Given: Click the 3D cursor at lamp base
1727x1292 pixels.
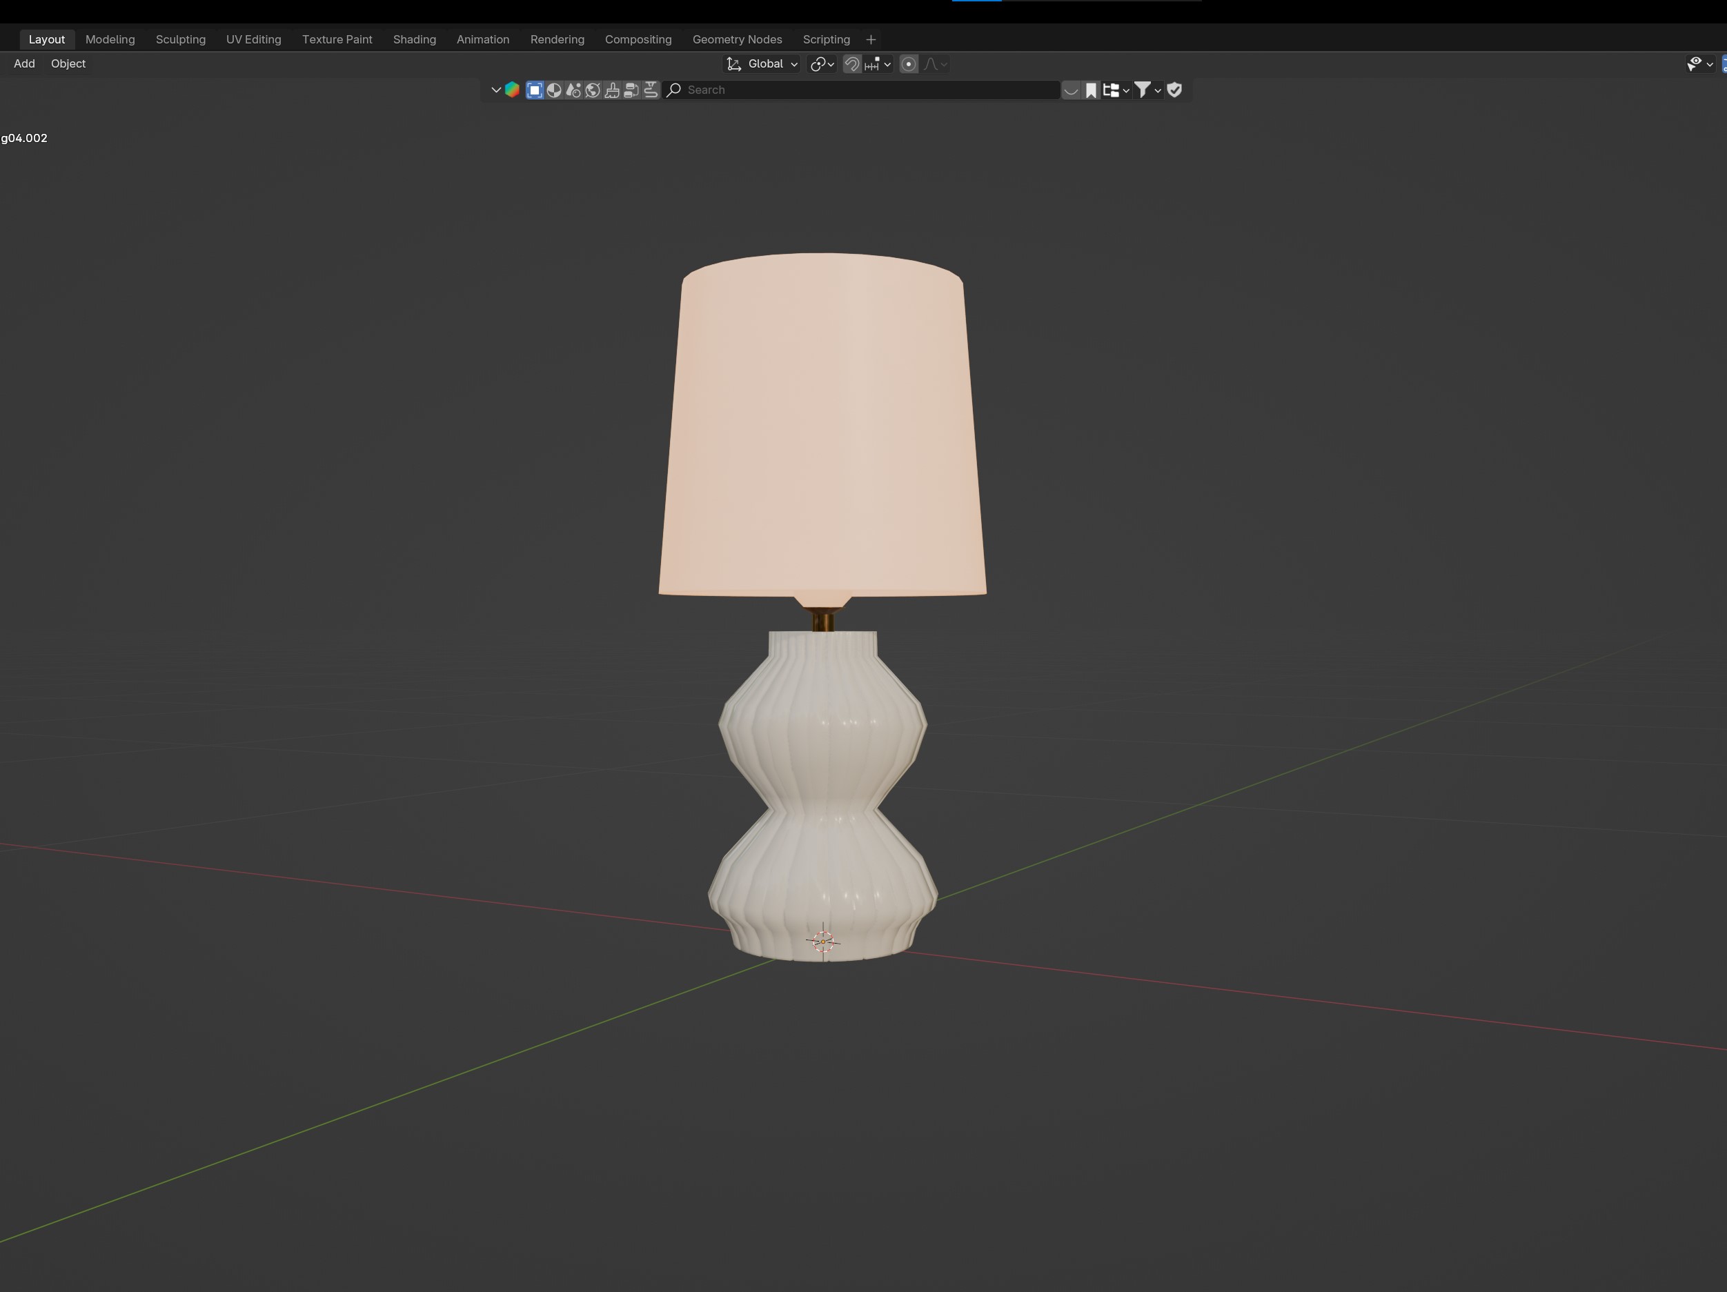Looking at the screenshot, I should tap(823, 942).
